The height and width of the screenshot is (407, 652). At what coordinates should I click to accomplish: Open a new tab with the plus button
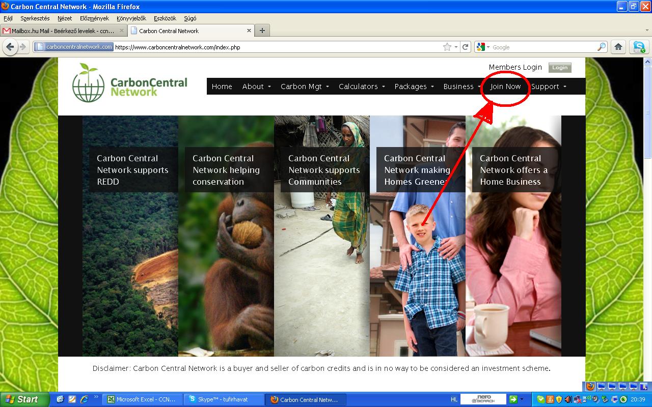click(x=262, y=31)
